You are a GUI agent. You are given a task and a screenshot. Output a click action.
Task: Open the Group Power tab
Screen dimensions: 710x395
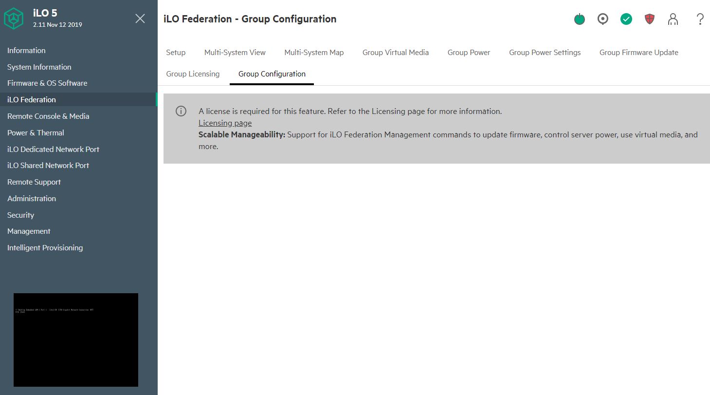(469, 53)
